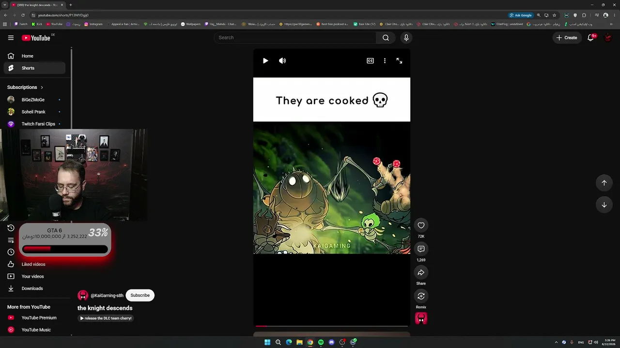The width and height of the screenshot is (620, 348).
Task: Go back to the previous page
Action: [x=5, y=15]
